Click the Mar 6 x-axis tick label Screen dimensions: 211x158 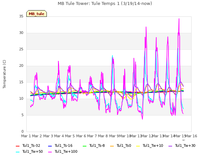click(x=81, y=136)
